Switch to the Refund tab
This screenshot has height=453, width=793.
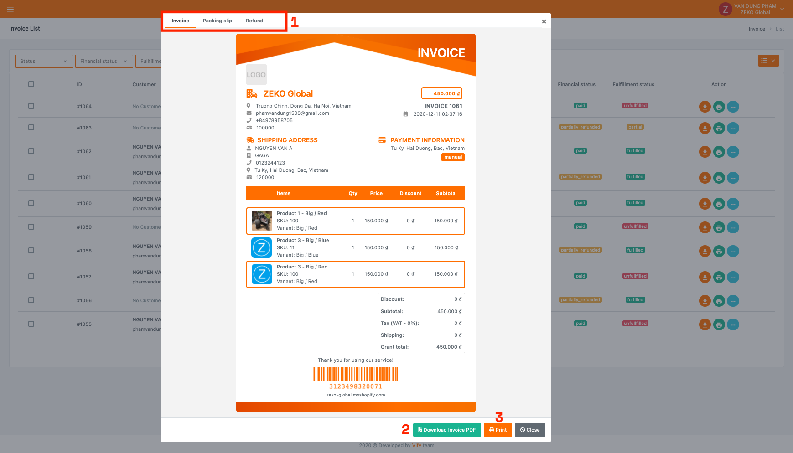coord(254,21)
